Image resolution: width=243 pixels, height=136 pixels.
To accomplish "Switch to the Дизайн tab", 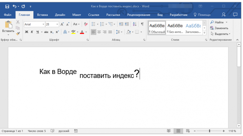I will (x=60, y=15).
